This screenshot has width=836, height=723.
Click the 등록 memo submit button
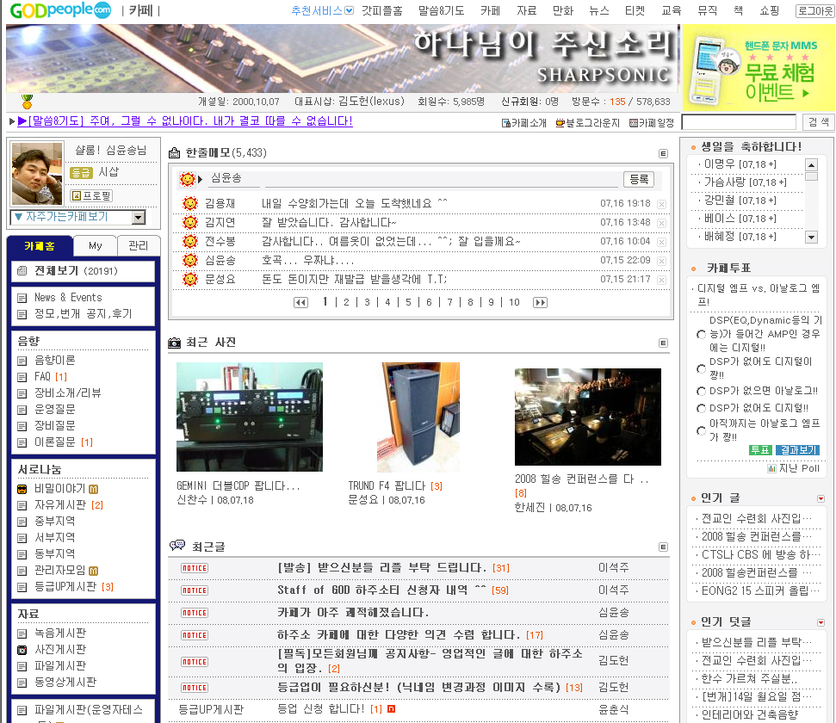(639, 179)
